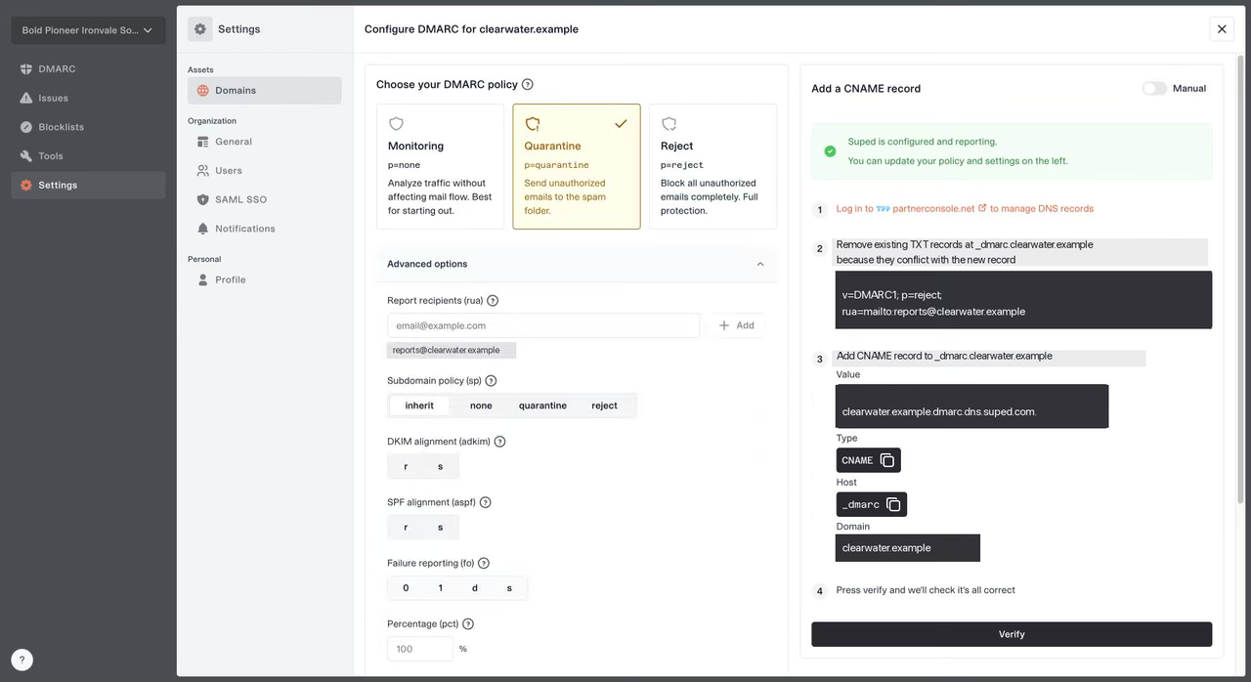Click the person icon beside Profile
Screen dimensions: 1251x682
[x=203, y=279]
